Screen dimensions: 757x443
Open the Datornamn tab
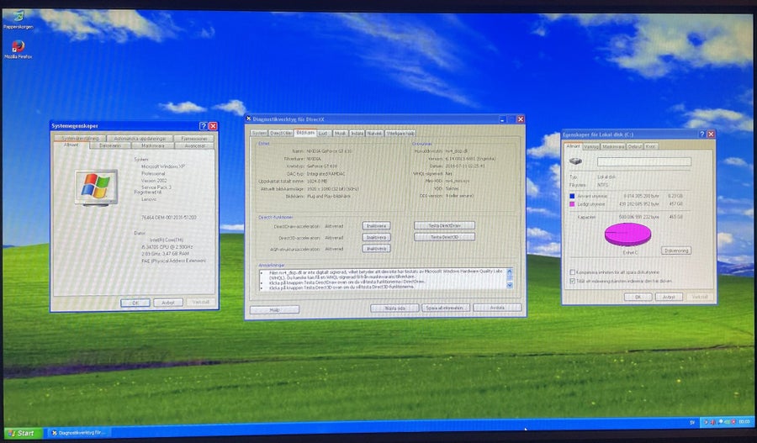pyautogui.click(x=110, y=145)
